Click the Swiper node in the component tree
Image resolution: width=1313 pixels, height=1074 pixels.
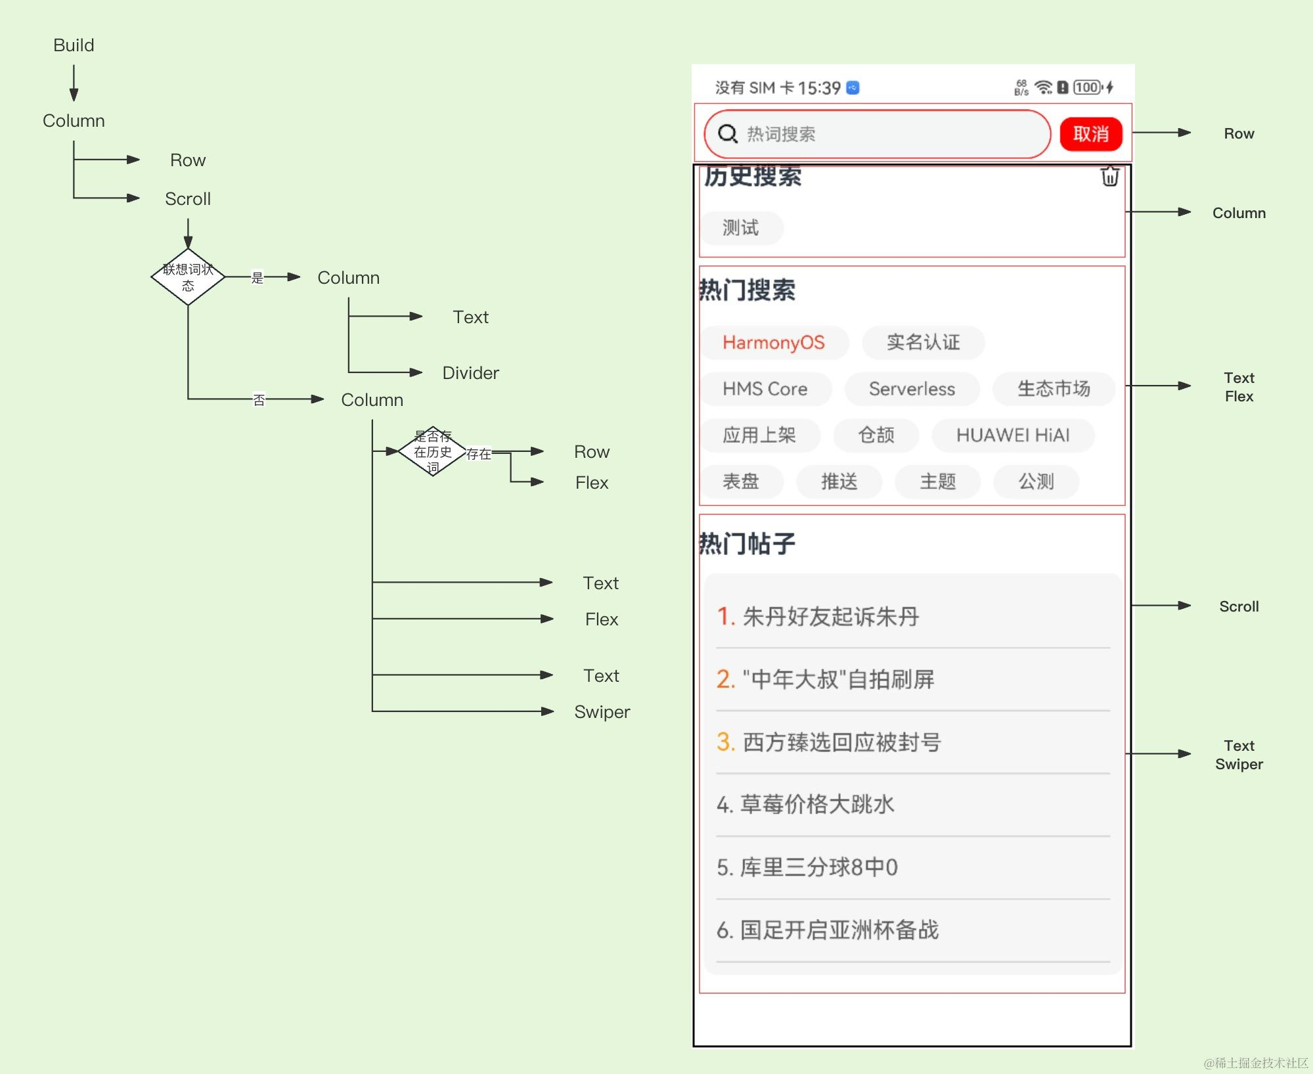click(602, 712)
